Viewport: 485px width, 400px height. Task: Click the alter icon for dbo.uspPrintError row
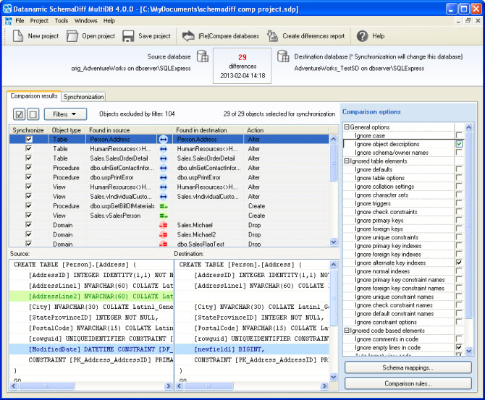coord(164,178)
